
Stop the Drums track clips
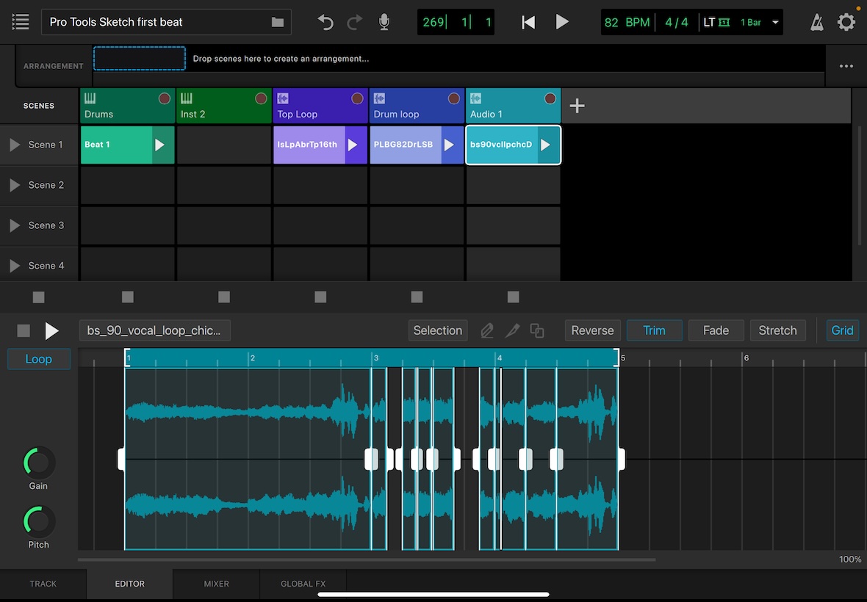128,297
